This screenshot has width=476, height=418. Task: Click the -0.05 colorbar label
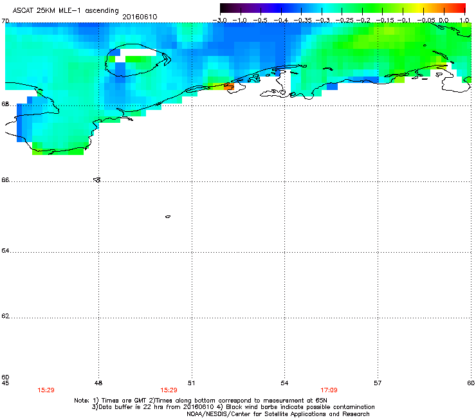click(x=426, y=21)
